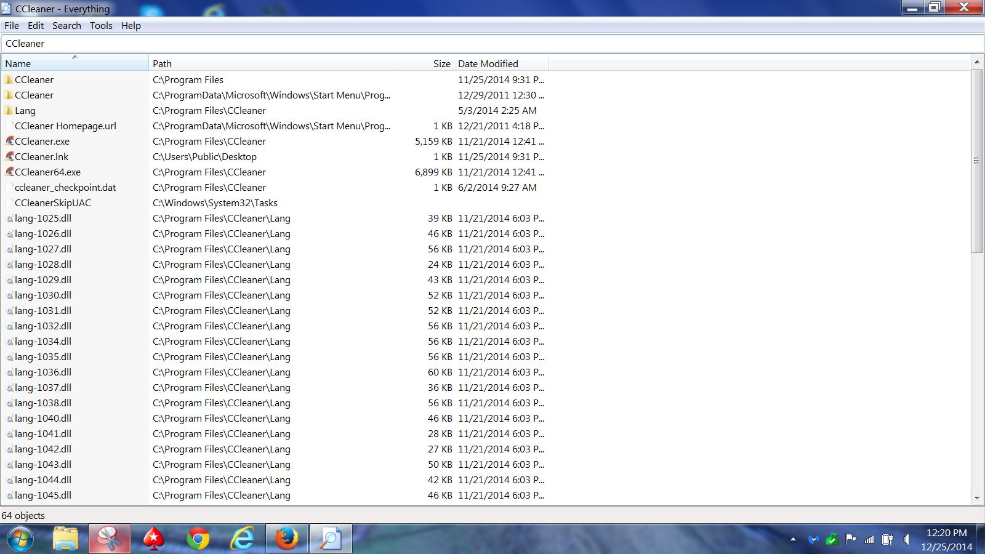This screenshot has width=985, height=554.
Task: Open the Help menu
Action: coord(131,25)
